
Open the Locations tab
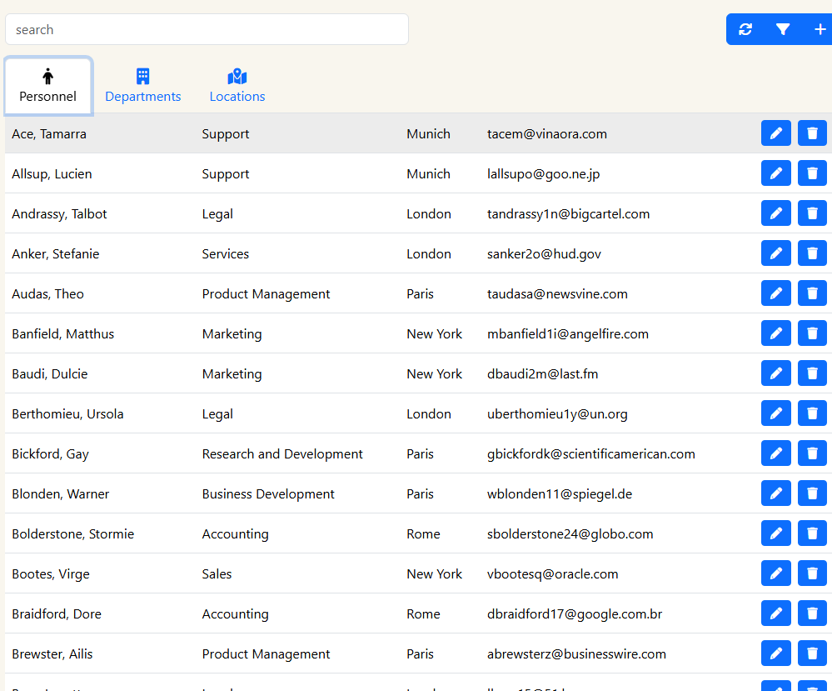pos(237,86)
